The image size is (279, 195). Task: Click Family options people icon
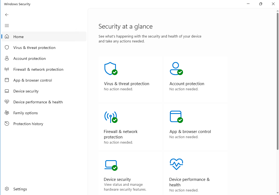[7, 113]
